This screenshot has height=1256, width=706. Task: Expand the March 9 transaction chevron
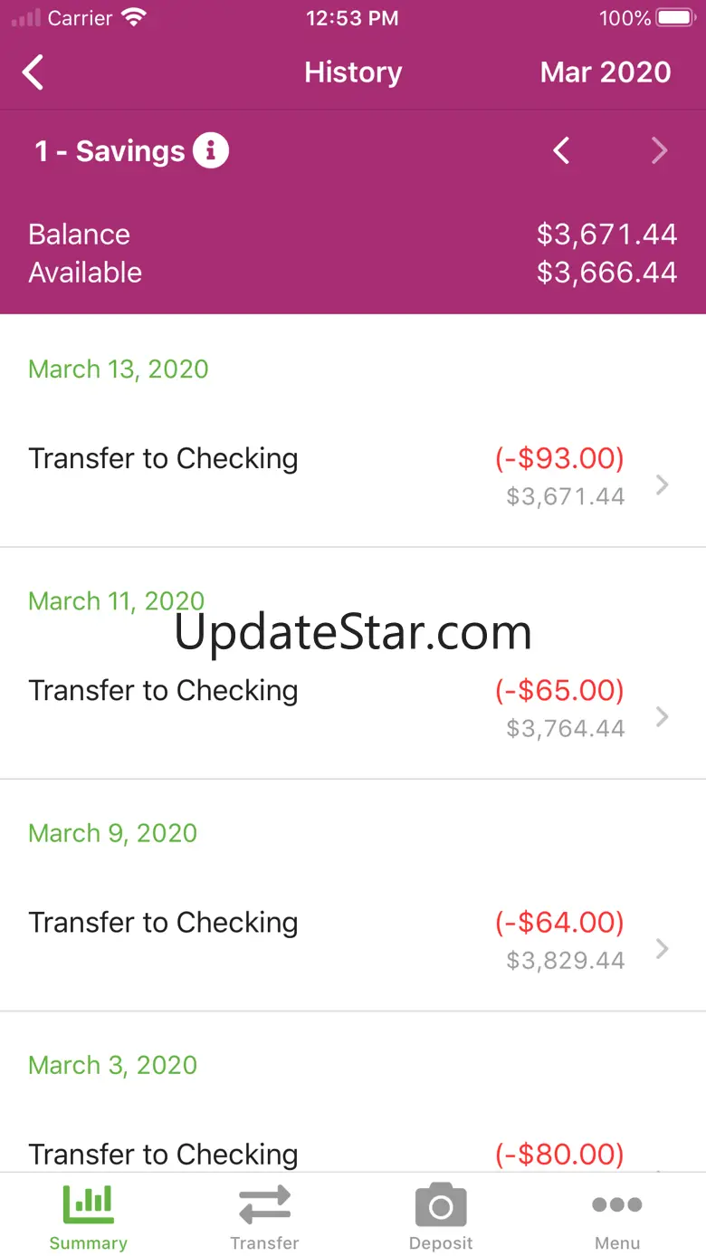663,948
